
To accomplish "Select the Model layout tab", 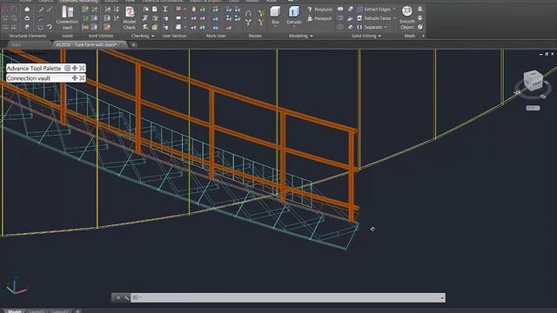I will pyautogui.click(x=14, y=311).
